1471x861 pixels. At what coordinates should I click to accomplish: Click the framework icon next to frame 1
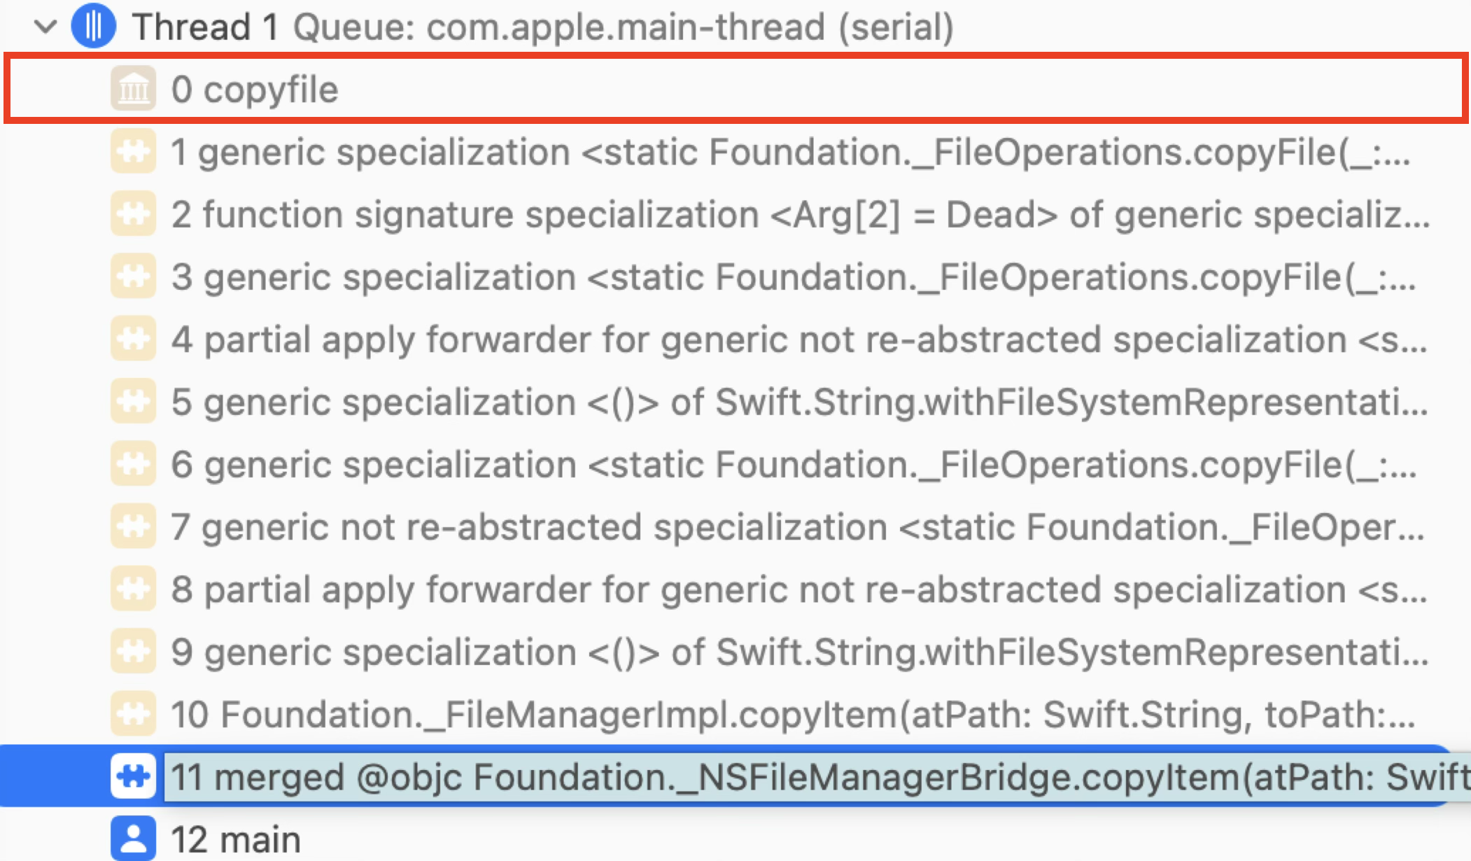[x=133, y=151]
